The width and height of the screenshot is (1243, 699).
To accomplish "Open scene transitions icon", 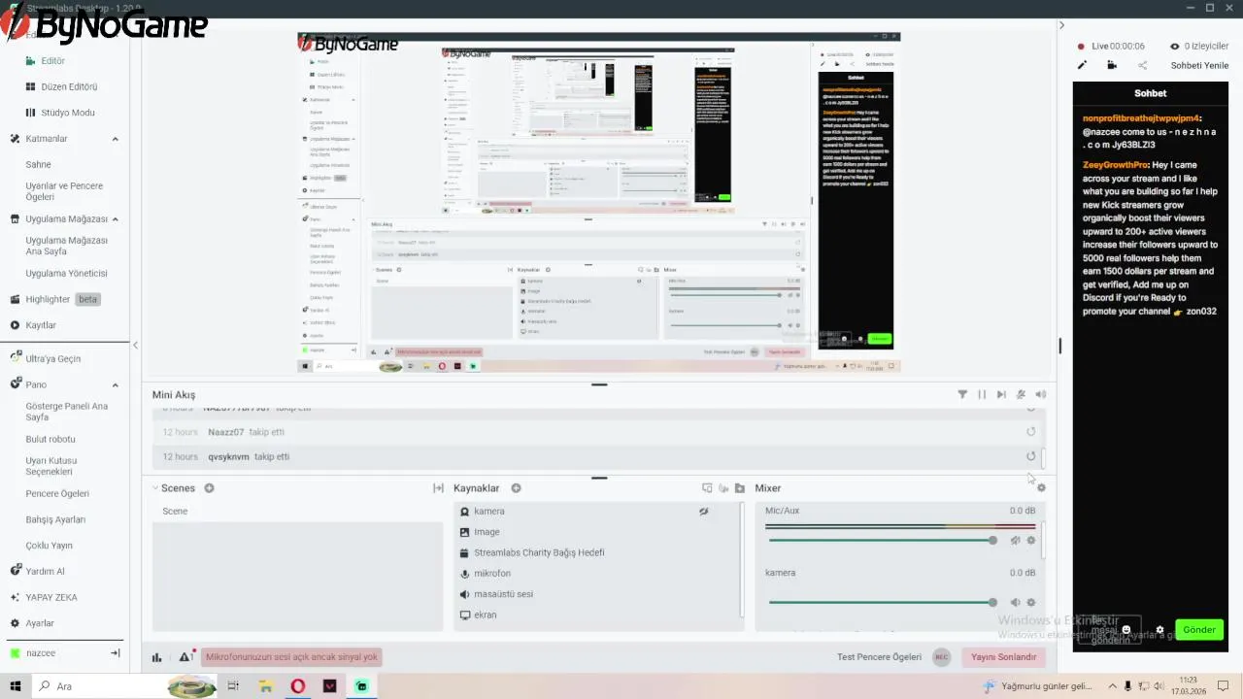I will pyautogui.click(x=438, y=488).
